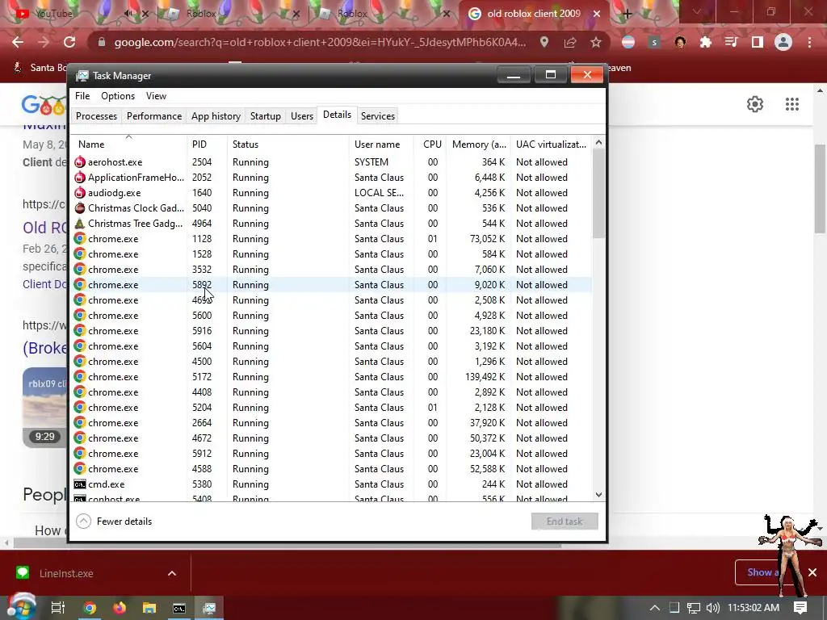Open Chrome three-dot menu
Image resolution: width=827 pixels, height=620 pixels.
point(809,42)
